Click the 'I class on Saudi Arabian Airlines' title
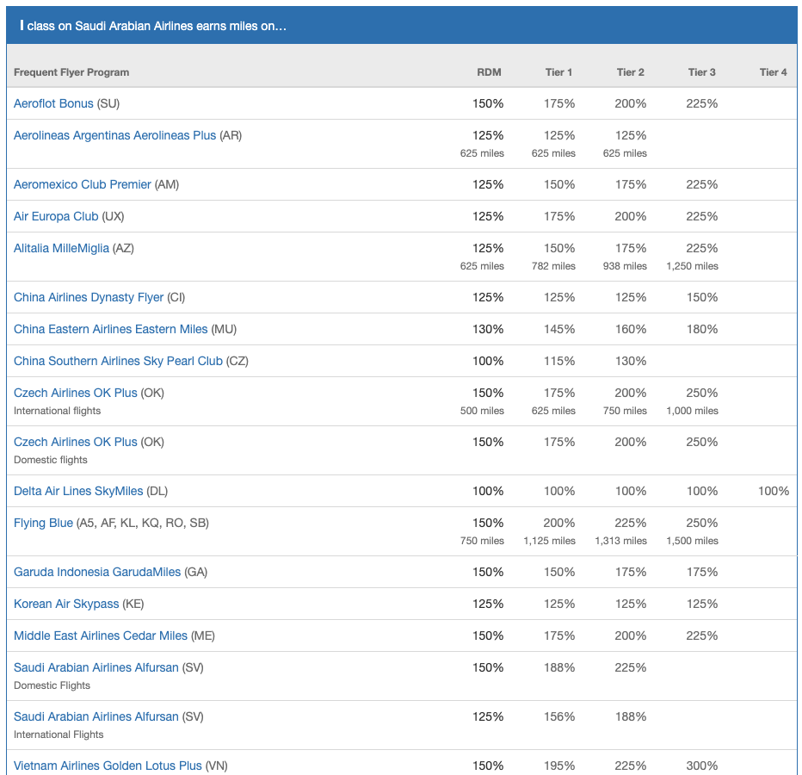The image size is (802, 775). [x=153, y=26]
